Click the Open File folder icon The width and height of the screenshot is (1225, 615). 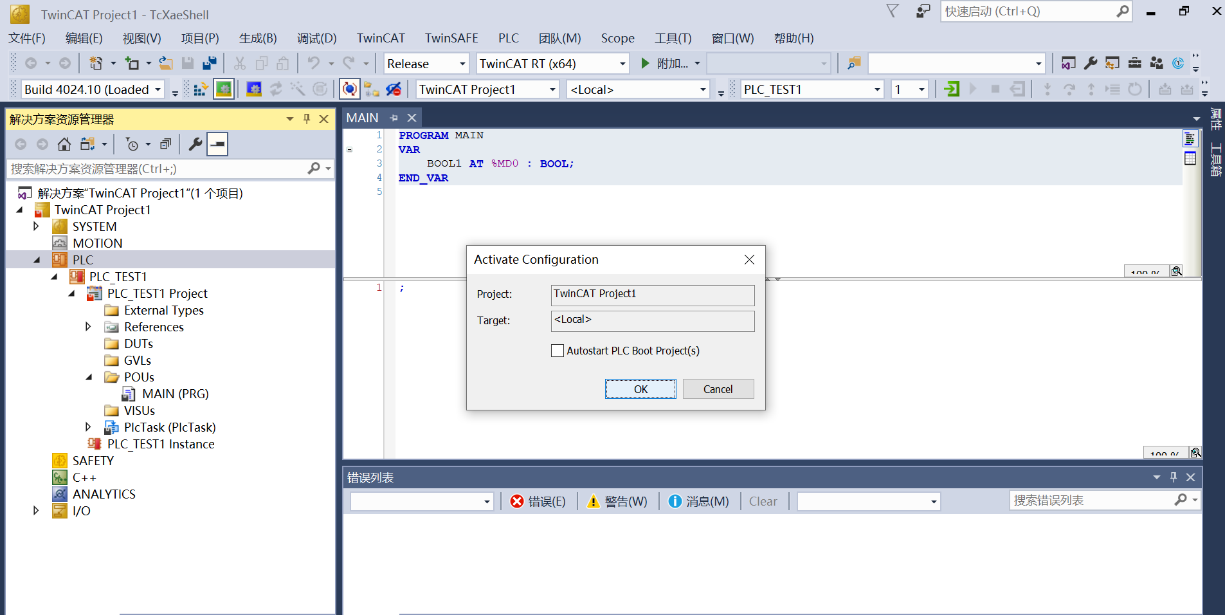tap(166, 63)
